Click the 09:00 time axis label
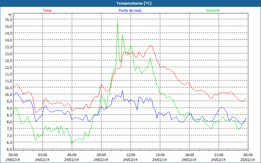The width and height of the screenshot is (261, 163). coord(101,155)
